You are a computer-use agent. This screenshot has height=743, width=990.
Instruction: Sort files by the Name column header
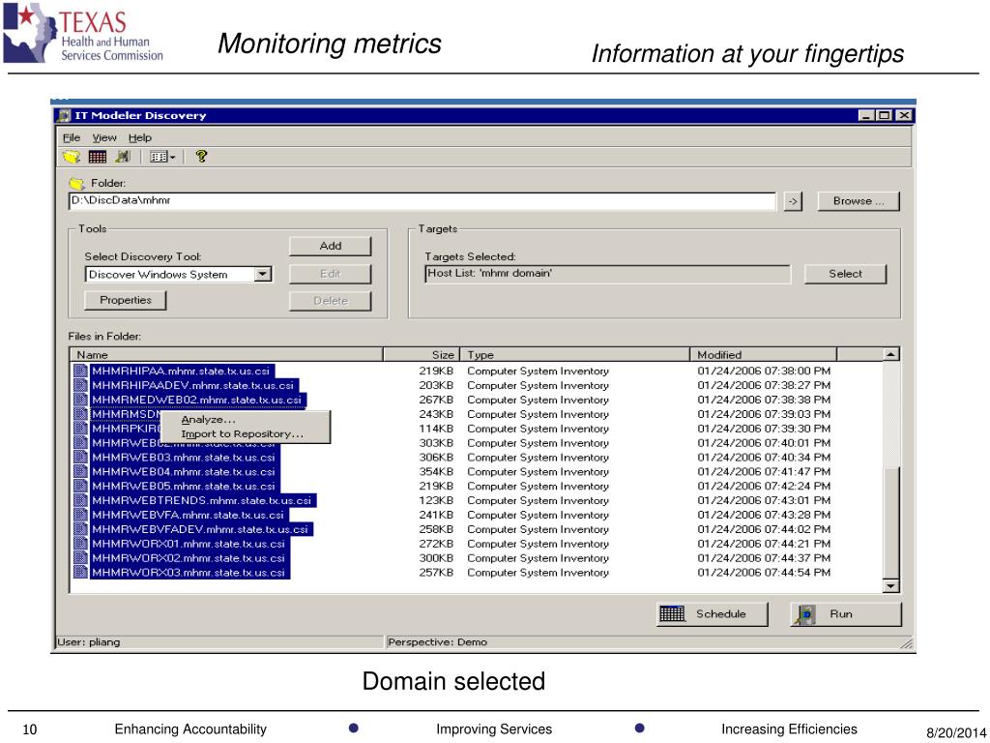click(x=226, y=354)
